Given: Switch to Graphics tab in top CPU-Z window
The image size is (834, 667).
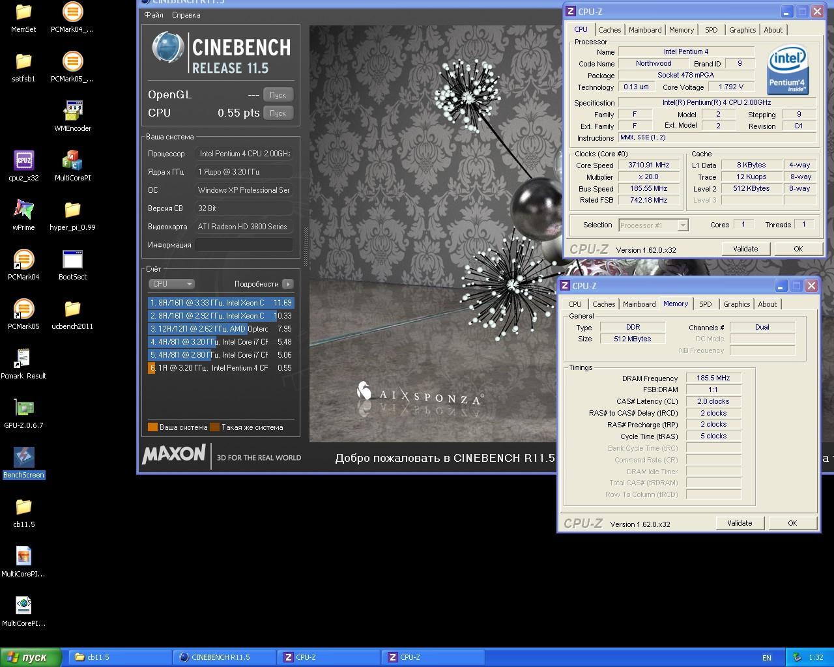Looking at the screenshot, I should pos(743,30).
